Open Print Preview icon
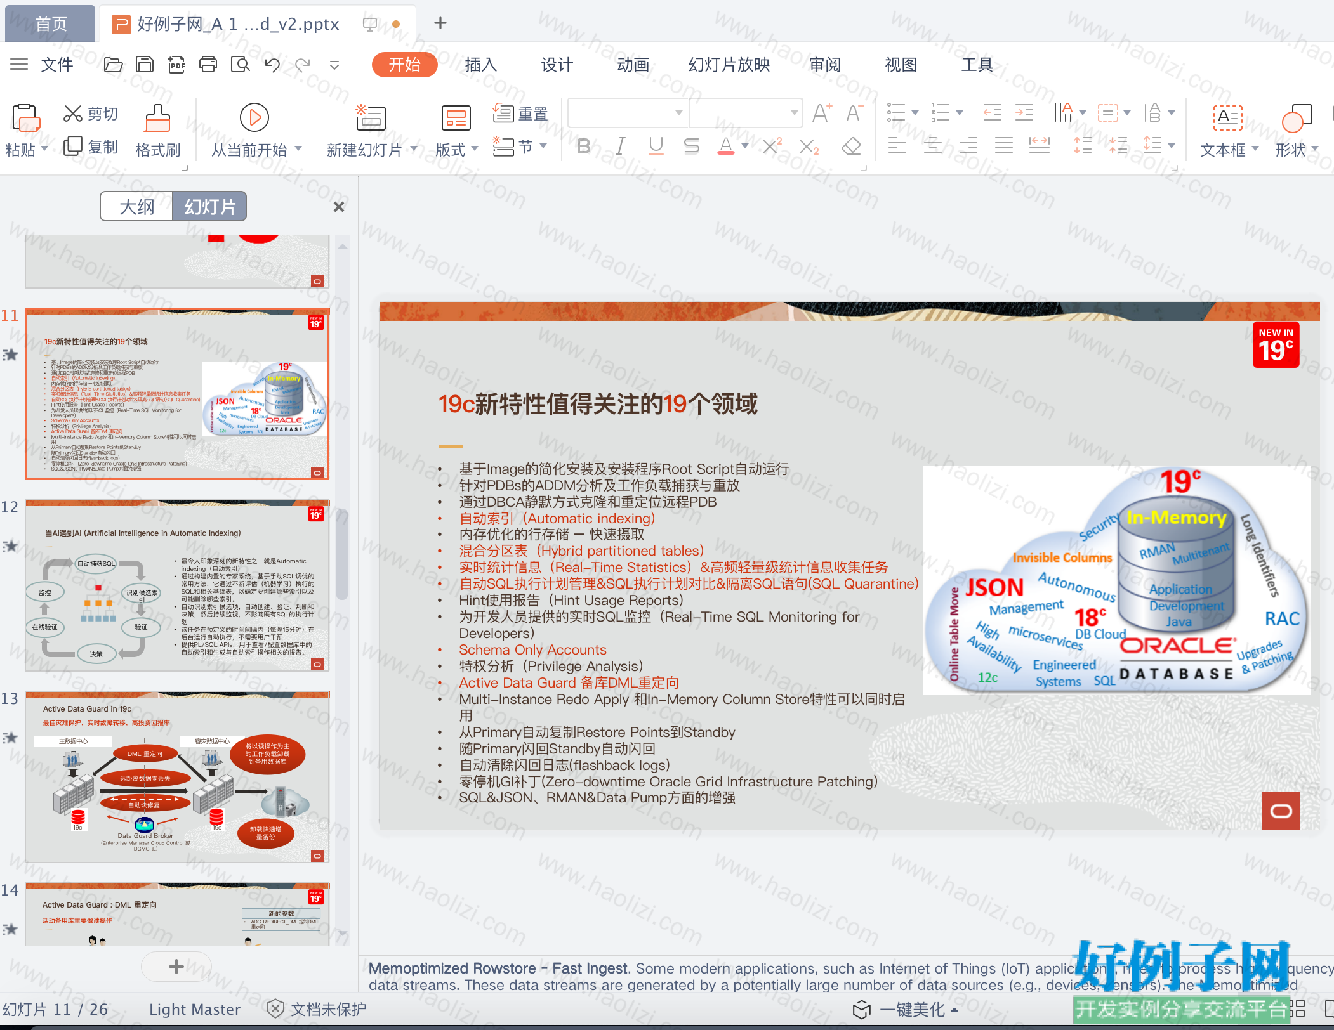The image size is (1334, 1030). 240,65
